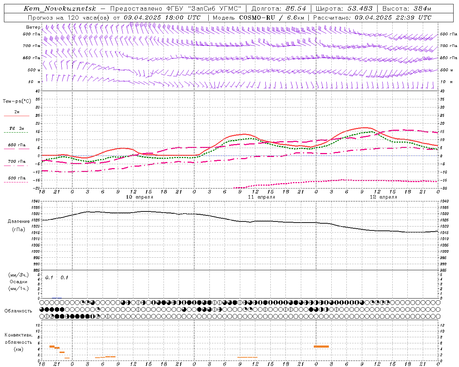Click the solid line sample under the 2м legend
The image size is (459, 367).
click(x=16, y=116)
